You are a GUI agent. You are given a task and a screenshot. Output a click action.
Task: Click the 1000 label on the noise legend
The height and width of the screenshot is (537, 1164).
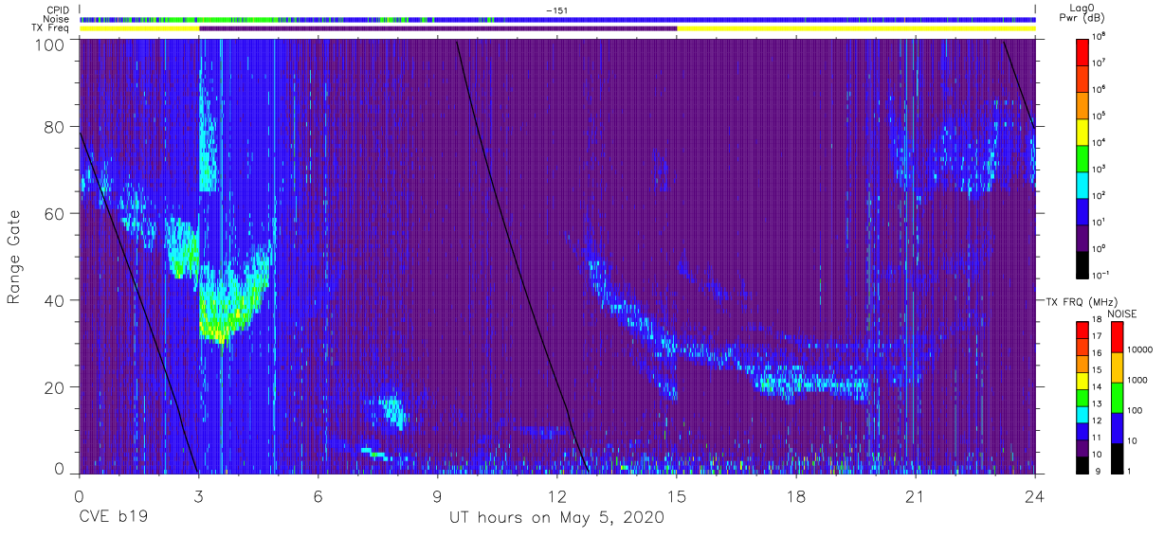1137,379
